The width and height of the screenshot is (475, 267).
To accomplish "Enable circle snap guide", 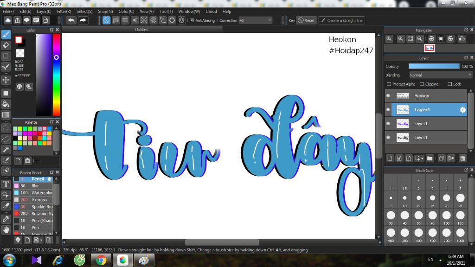I will (153, 20).
